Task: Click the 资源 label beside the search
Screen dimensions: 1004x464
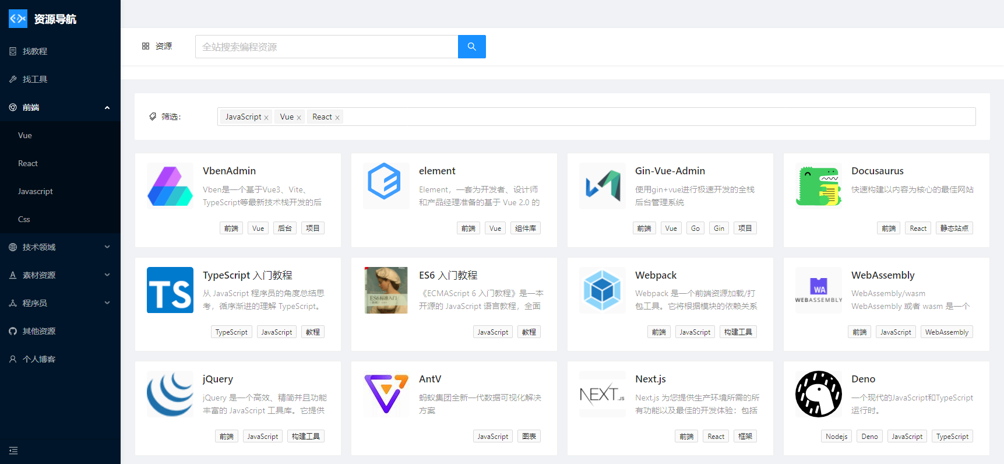Action: (164, 46)
